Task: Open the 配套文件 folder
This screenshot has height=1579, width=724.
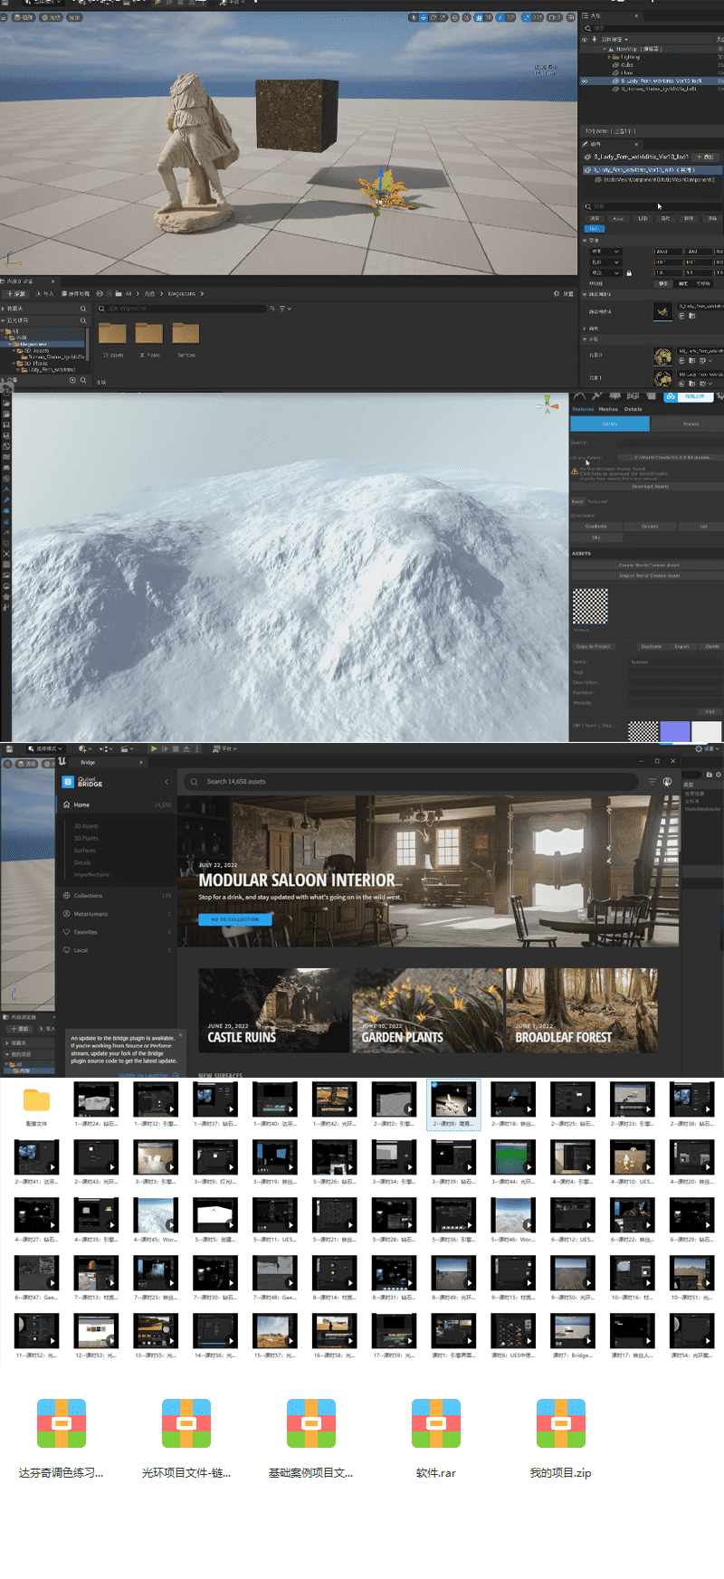Action: pos(36,1100)
